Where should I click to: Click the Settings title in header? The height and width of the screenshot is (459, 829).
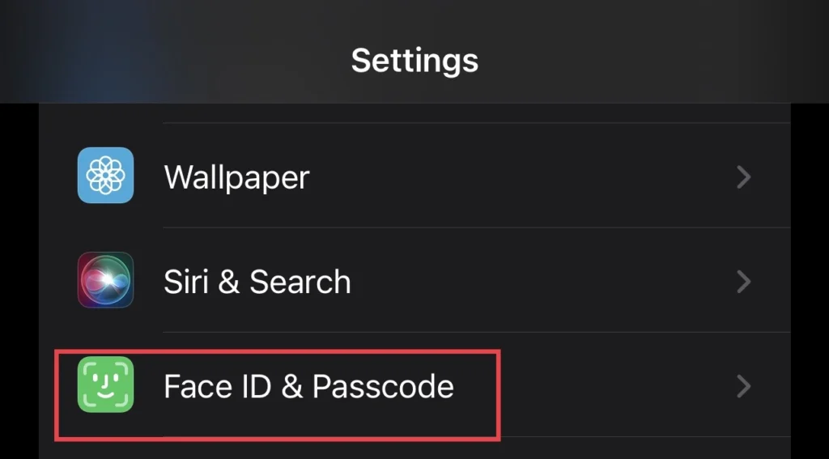414,60
